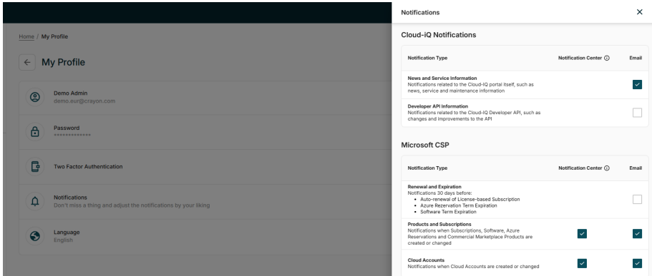Click the back arrow beside My Profile
The height and width of the screenshot is (276, 652).
click(27, 63)
